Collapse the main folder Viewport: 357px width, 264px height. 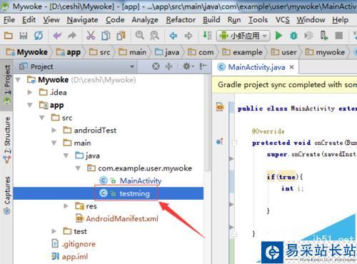pos(54,143)
